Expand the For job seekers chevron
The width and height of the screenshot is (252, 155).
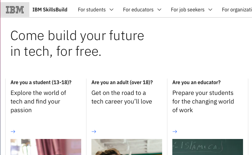point(210,10)
